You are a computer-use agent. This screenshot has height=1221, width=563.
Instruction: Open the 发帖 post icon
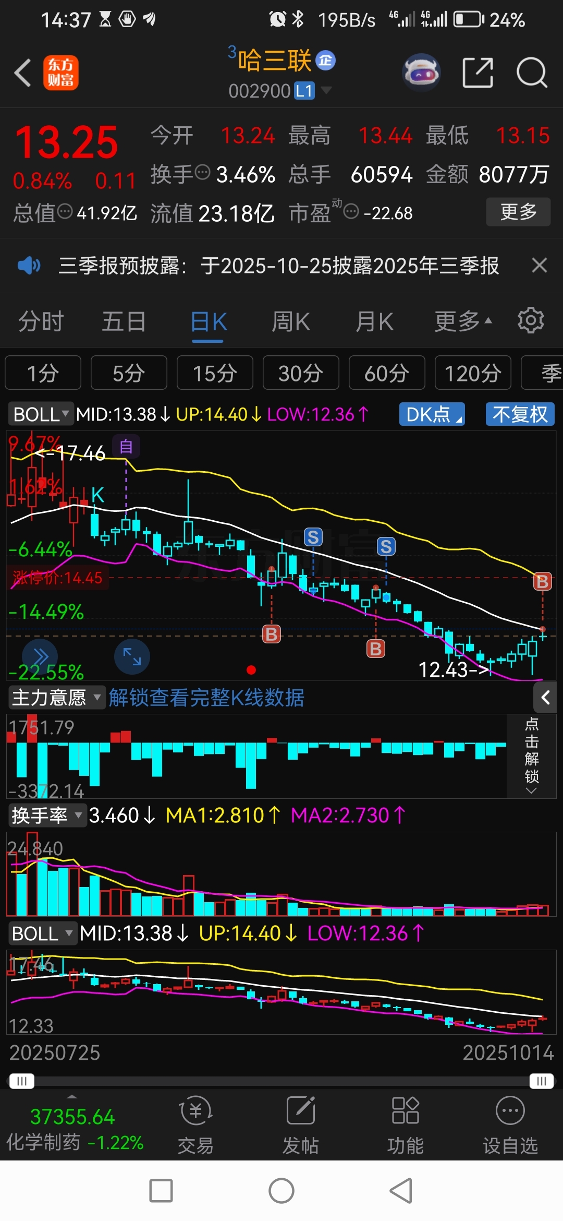tap(300, 1124)
